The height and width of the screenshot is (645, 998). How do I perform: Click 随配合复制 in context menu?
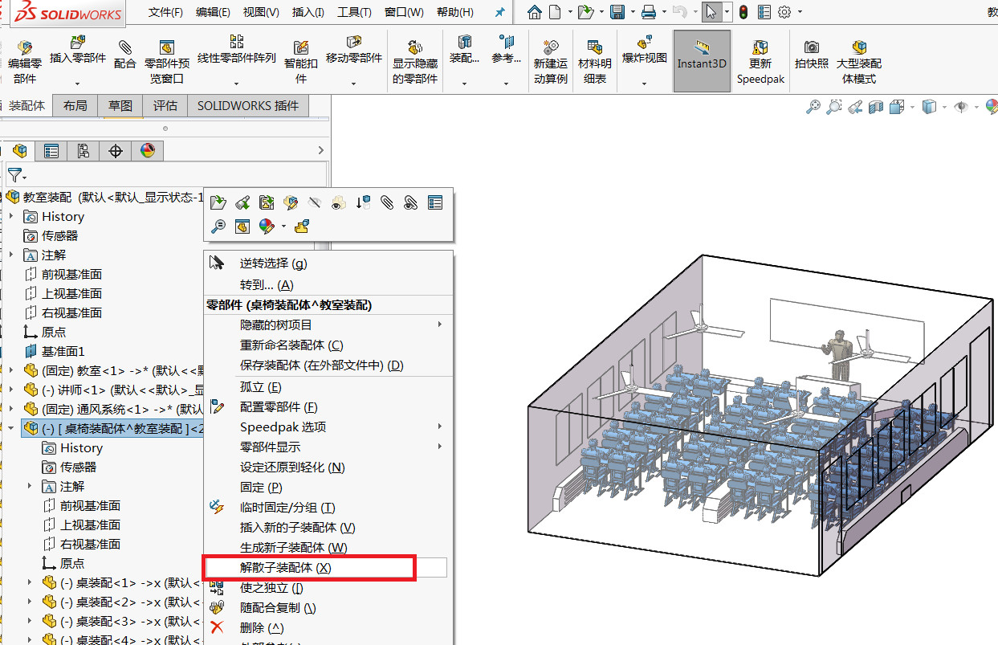click(278, 608)
